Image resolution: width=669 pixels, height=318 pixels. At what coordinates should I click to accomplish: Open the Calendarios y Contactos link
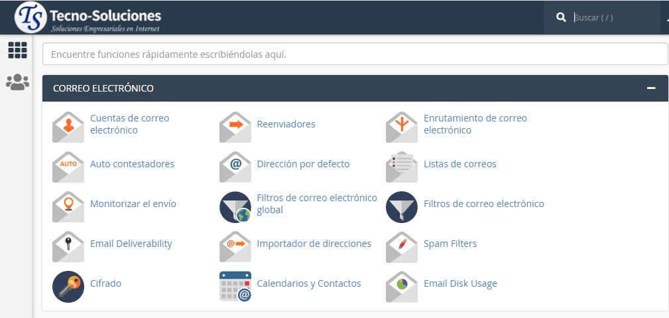coord(309,283)
